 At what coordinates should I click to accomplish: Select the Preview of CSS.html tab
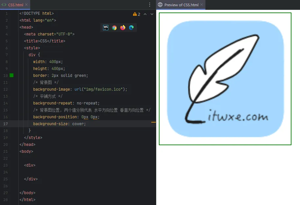(181, 5)
